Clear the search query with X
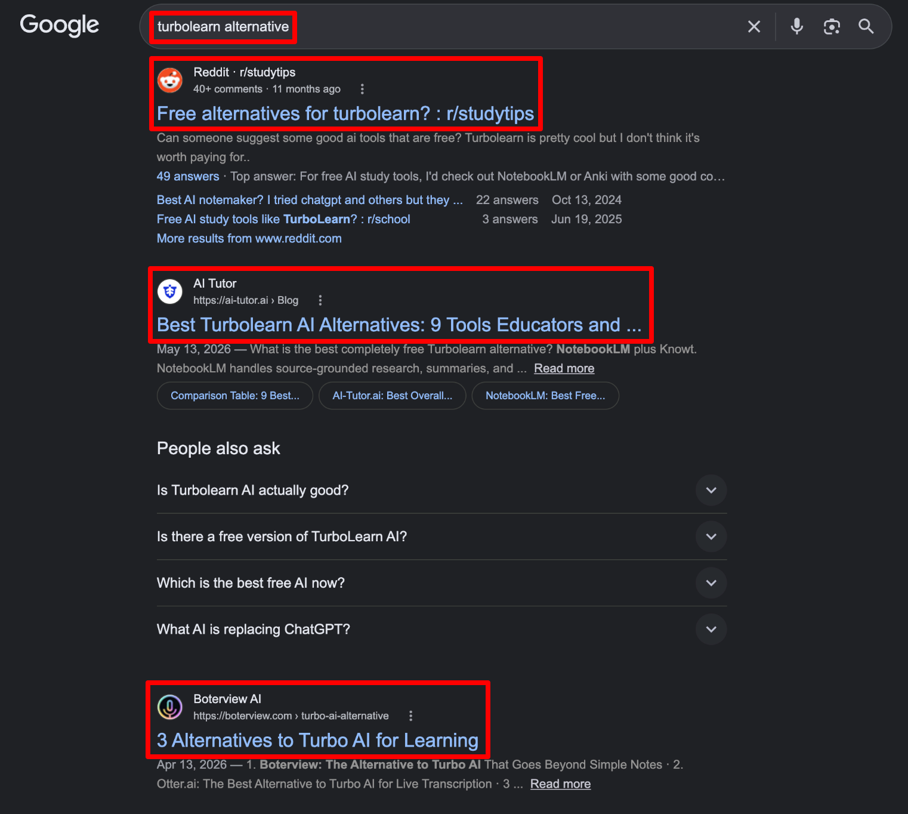Screen dimensions: 908x814 pos(754,26)
